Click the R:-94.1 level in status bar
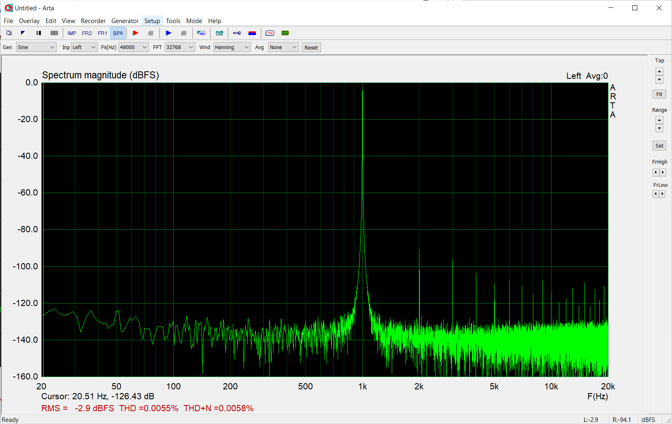This screenshot has height=424, width=672. (622, 420)
